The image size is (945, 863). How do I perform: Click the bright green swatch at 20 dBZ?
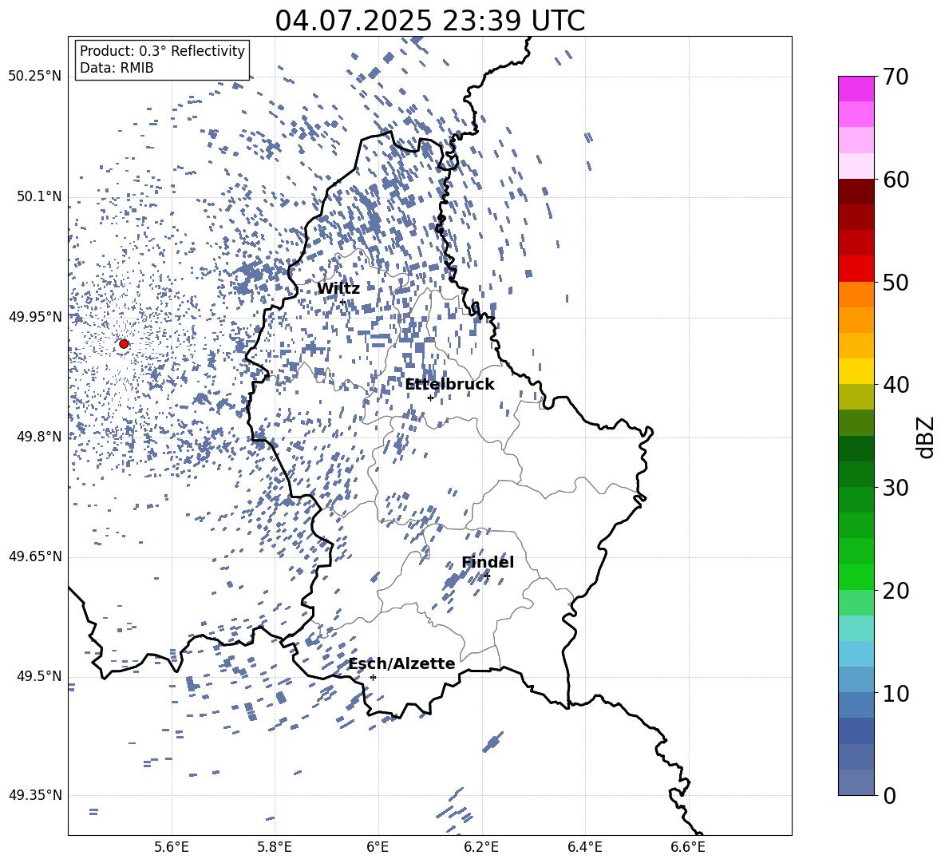856,576
